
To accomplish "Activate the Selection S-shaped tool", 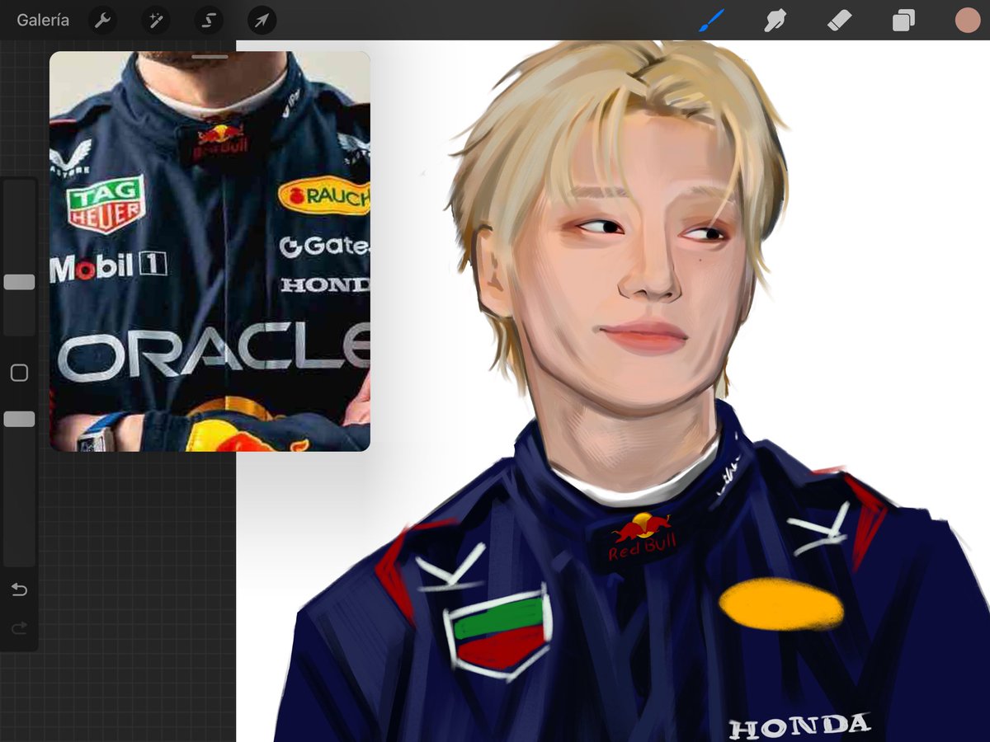I will 209,21.
